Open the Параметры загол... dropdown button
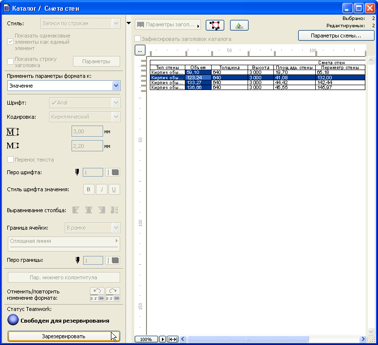378x345 pixels. 168,25
